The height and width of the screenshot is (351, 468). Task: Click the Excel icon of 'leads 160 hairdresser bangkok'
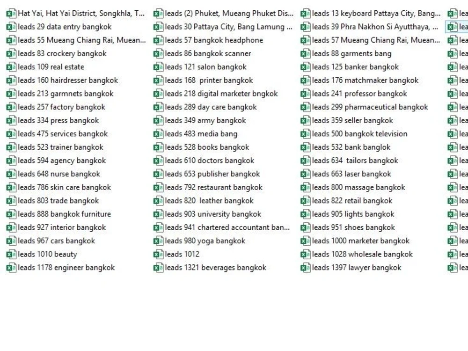(11, 80)
